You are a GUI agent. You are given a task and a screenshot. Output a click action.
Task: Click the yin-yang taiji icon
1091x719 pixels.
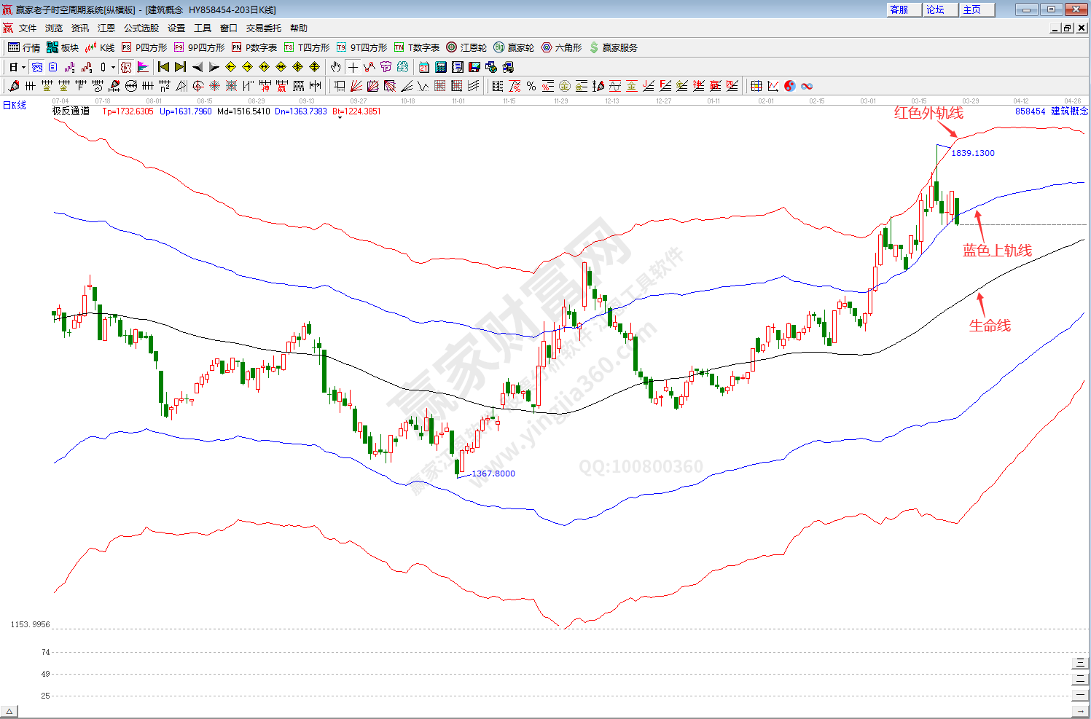tap(790, 86)
